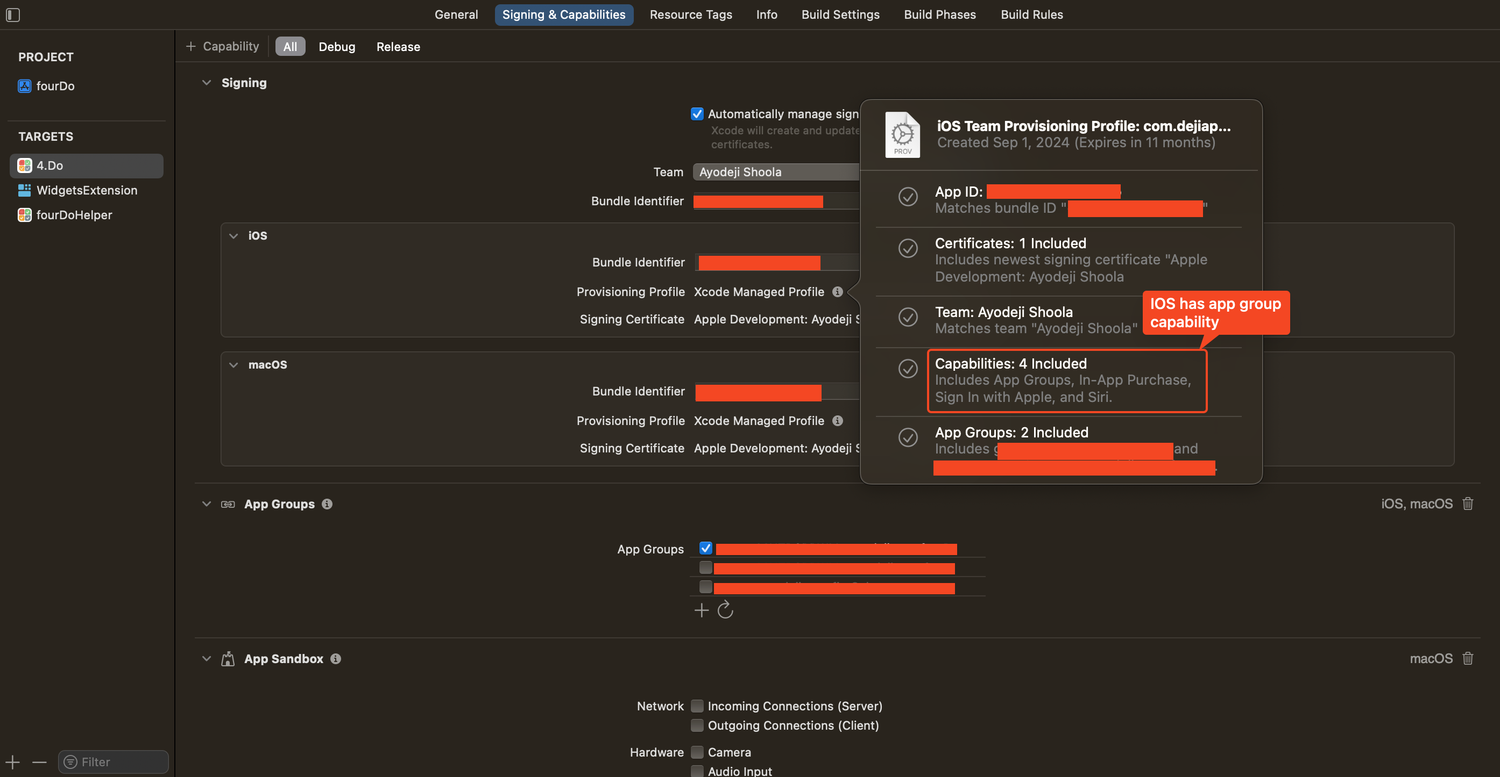Image resolution: width=1500 pixels, height=777 pixels.
Task: Click the App Groups link icon
Action: click(228, 504)
